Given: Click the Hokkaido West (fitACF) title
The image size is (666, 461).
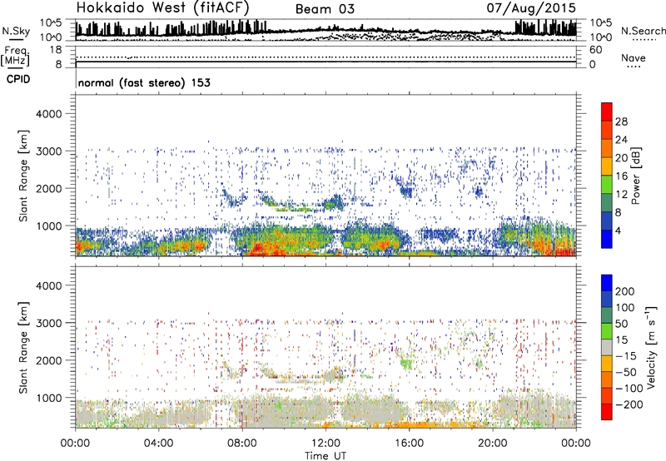Looking at the screenshot, I should coord(162,8).
